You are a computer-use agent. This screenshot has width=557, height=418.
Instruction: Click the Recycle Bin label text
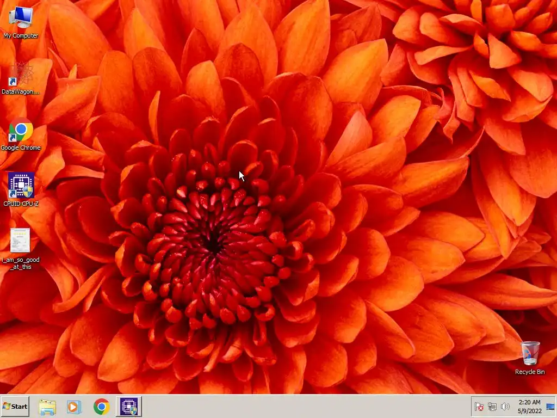(530, 372)
